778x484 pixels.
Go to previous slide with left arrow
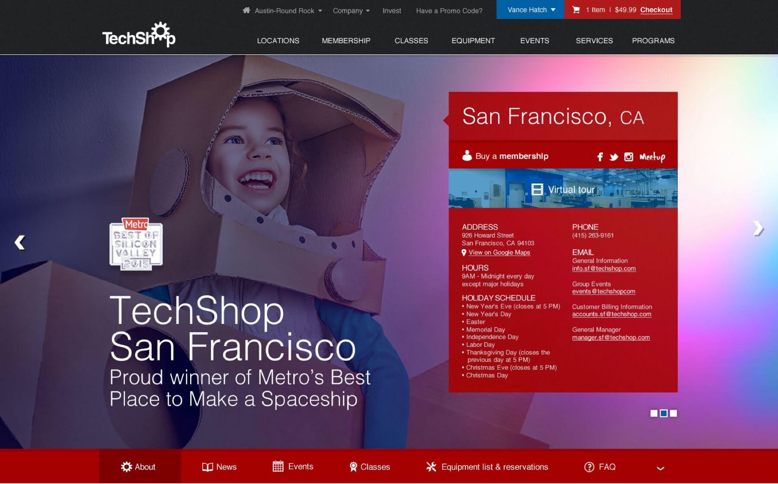19,242
